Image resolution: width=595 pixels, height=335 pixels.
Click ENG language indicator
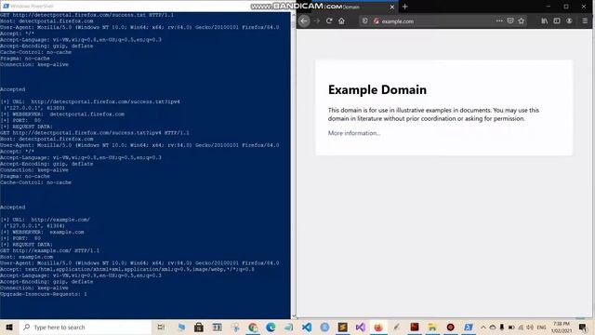541,327
